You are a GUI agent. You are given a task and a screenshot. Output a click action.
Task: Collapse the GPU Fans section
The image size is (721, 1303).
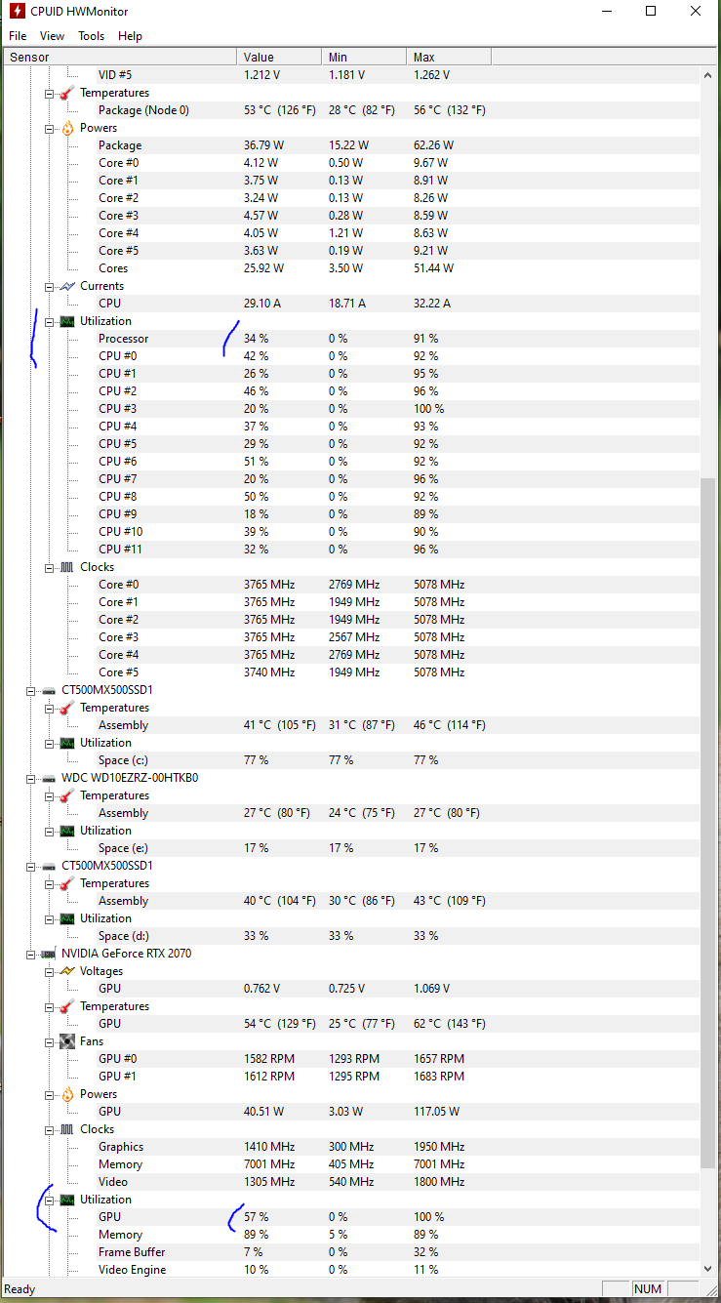pos(50,1041)
